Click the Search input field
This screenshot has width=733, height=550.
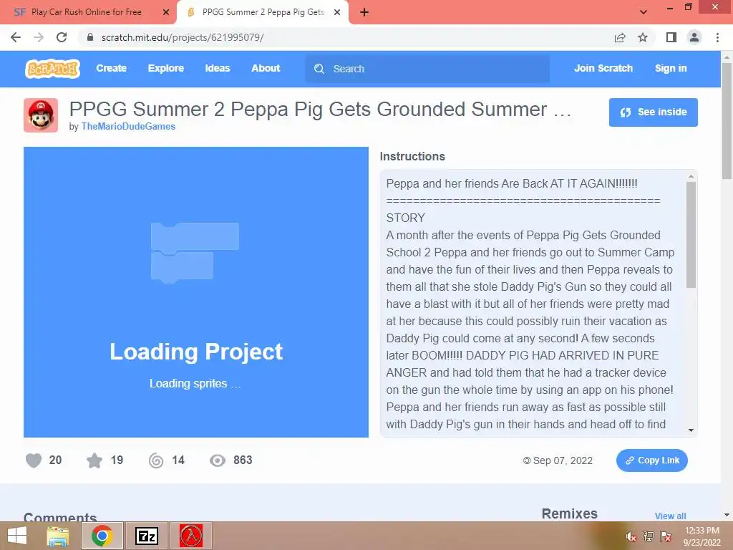(427, 69)
